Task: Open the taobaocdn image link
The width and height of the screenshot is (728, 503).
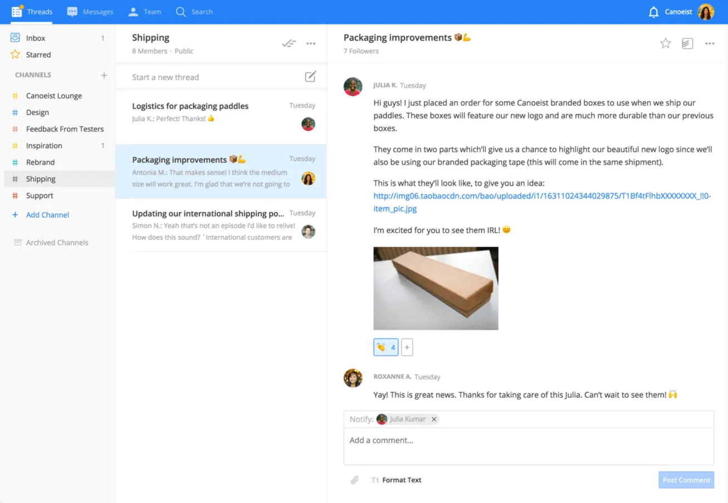Action: point(542,203)
